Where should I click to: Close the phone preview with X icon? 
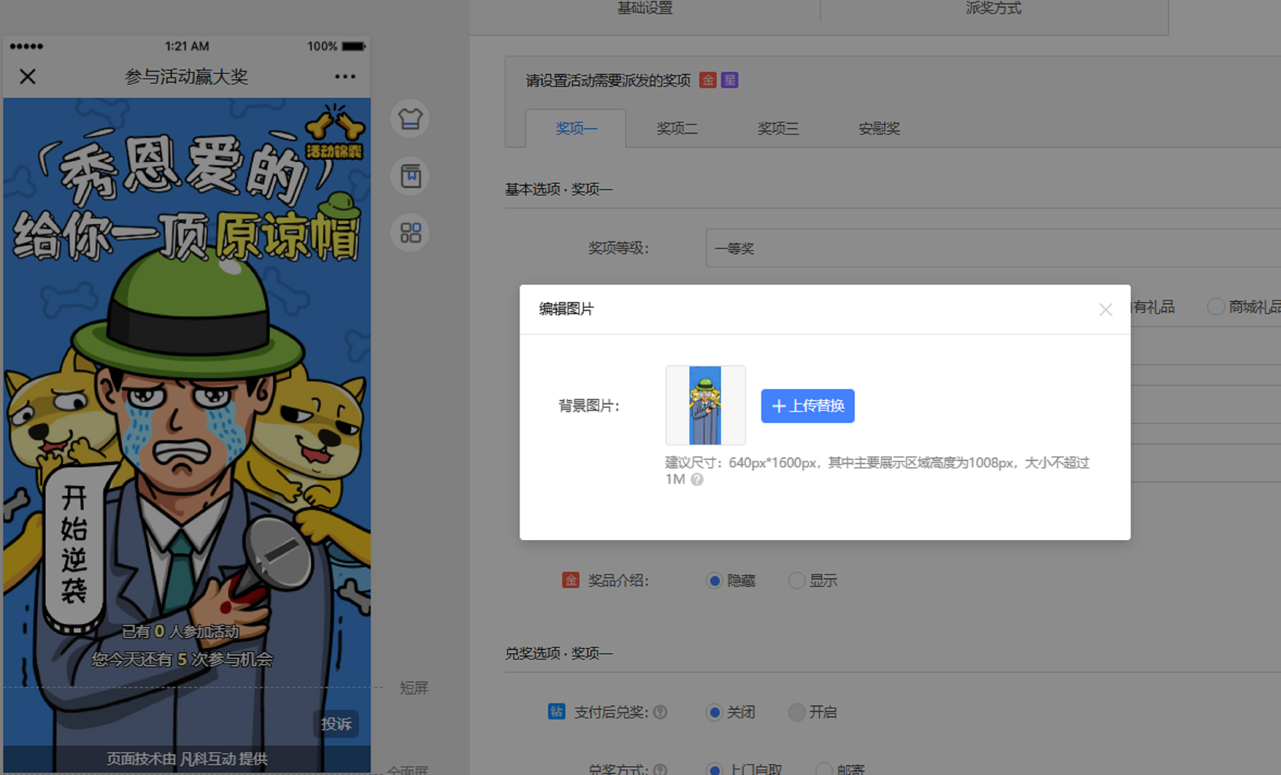(28, 76)
